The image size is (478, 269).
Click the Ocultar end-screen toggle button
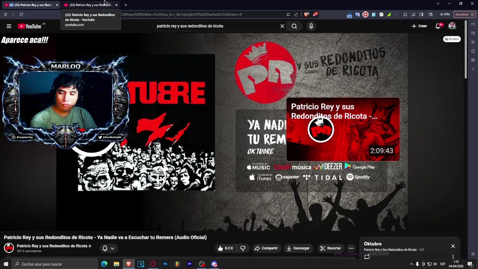[452, 39]
